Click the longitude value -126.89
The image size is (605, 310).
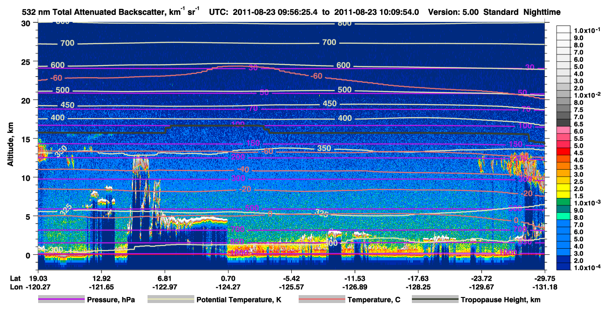tap(355, 286)
